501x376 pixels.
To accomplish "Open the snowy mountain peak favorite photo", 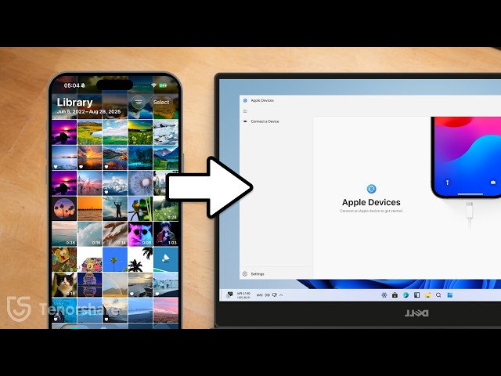I will pos(115,183).
